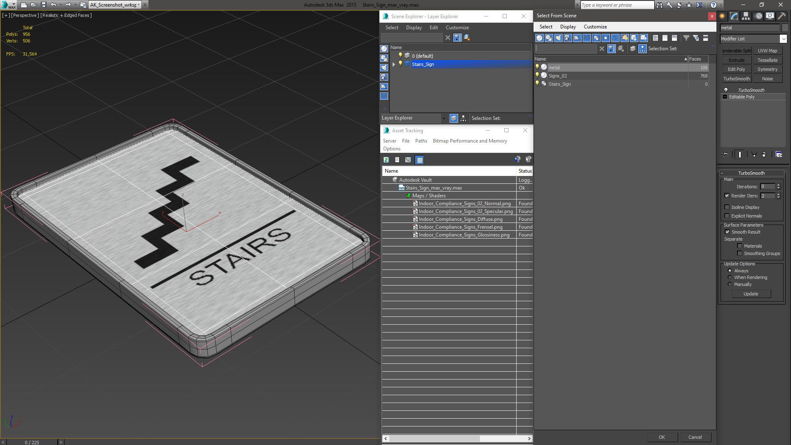791x445 pixels.
Task: Click OK in Select From Scene dialog
Action: [662, 437]
